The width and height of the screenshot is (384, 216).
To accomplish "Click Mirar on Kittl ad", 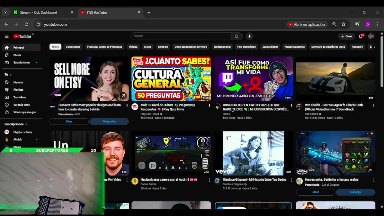I will [x=69, y=121].
